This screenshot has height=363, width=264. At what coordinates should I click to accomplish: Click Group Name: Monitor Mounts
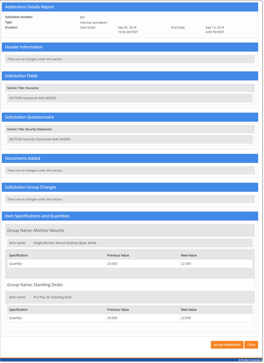[x=36, y=230]
